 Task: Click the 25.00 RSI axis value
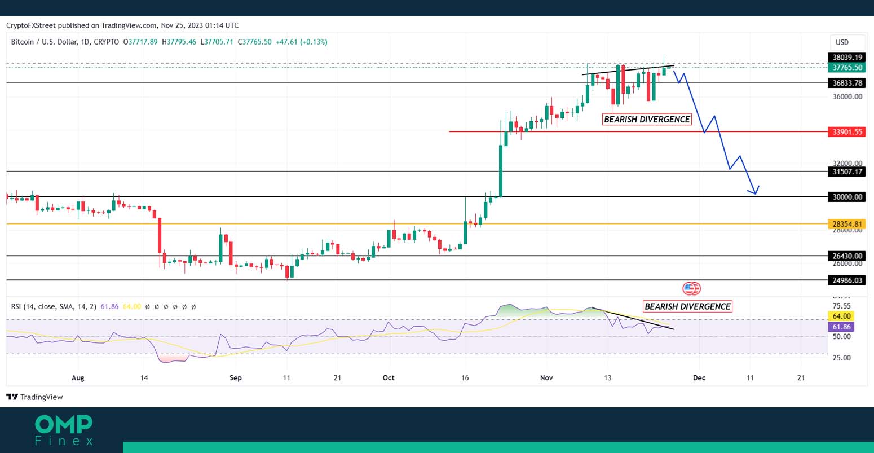click(841, 358)
